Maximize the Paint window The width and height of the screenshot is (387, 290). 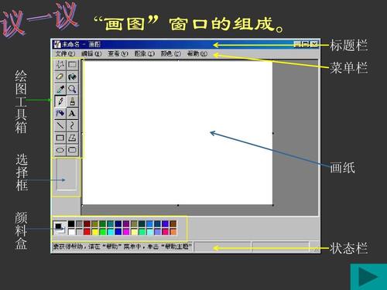pyautogui.click(x=305, y=44)
